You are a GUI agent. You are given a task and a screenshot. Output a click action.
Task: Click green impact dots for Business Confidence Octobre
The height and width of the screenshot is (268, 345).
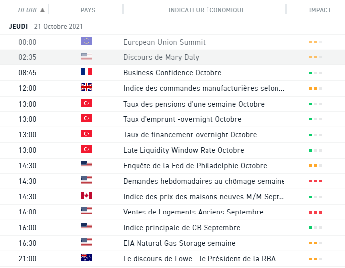pos(315,73)
